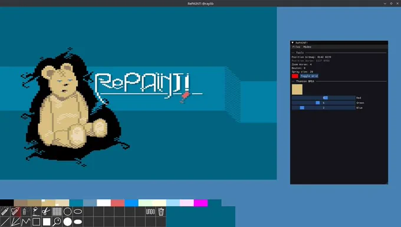The width and height of the screenshot is (401, 227).
Task: Click the teddy bear drawing on canvas
Action: click(73, 106)
